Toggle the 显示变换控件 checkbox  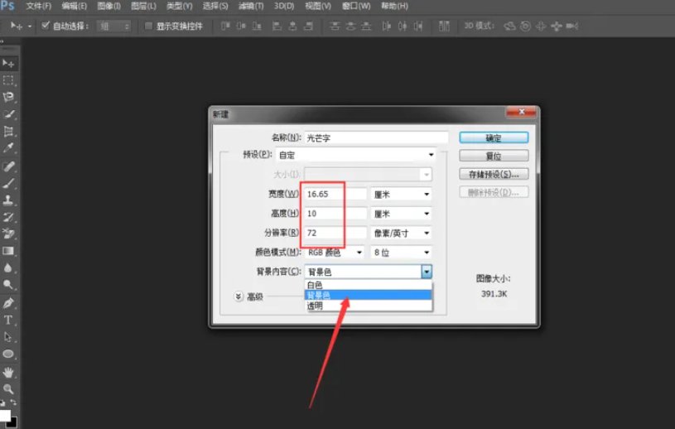[x=148, y=27]
